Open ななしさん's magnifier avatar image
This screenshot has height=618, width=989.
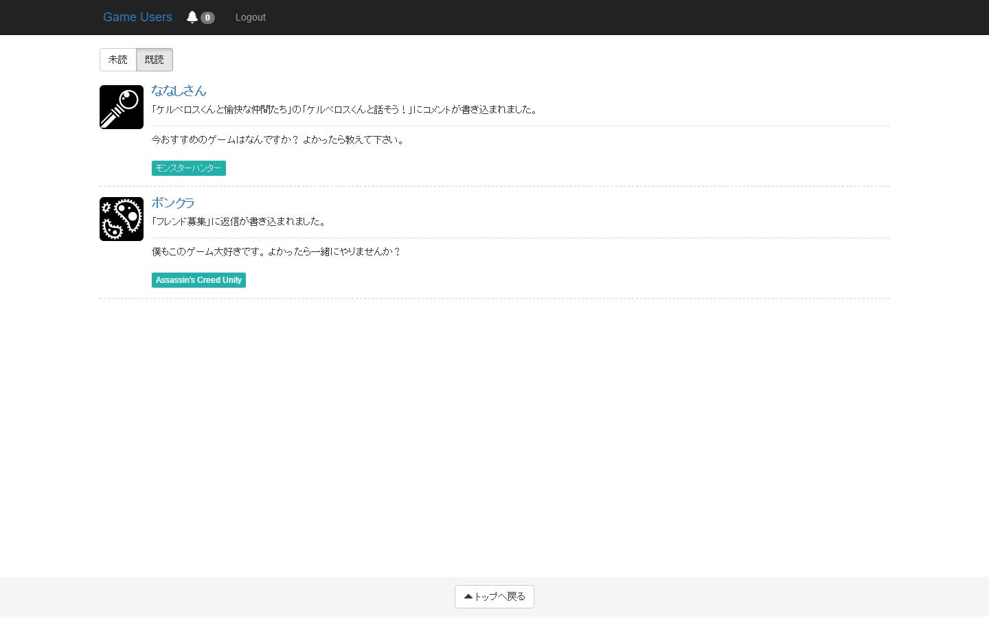coord(122,107)
